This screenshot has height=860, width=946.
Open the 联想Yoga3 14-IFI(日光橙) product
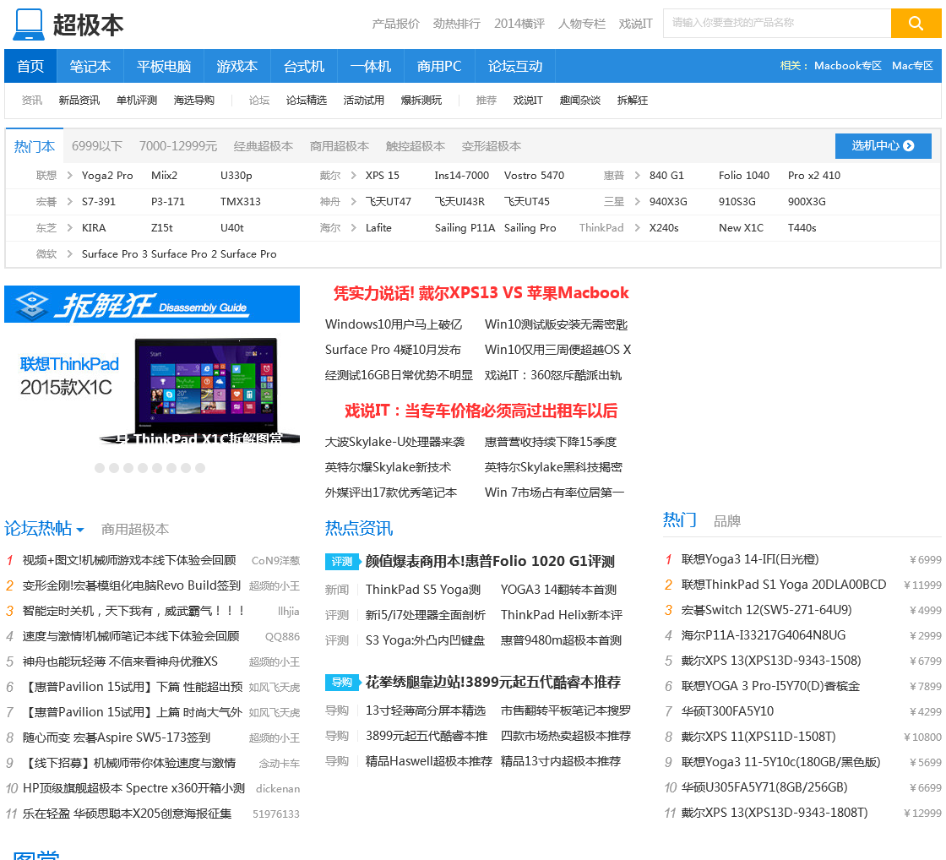point(750,559)
